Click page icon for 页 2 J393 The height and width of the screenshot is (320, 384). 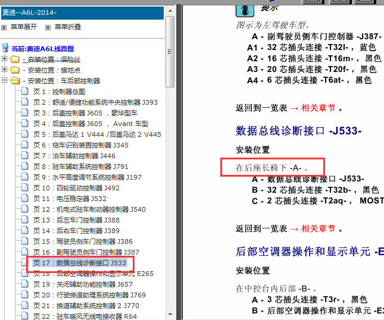25,102
